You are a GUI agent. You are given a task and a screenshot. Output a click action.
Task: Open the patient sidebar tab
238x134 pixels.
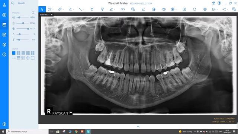tap(4, 5)
